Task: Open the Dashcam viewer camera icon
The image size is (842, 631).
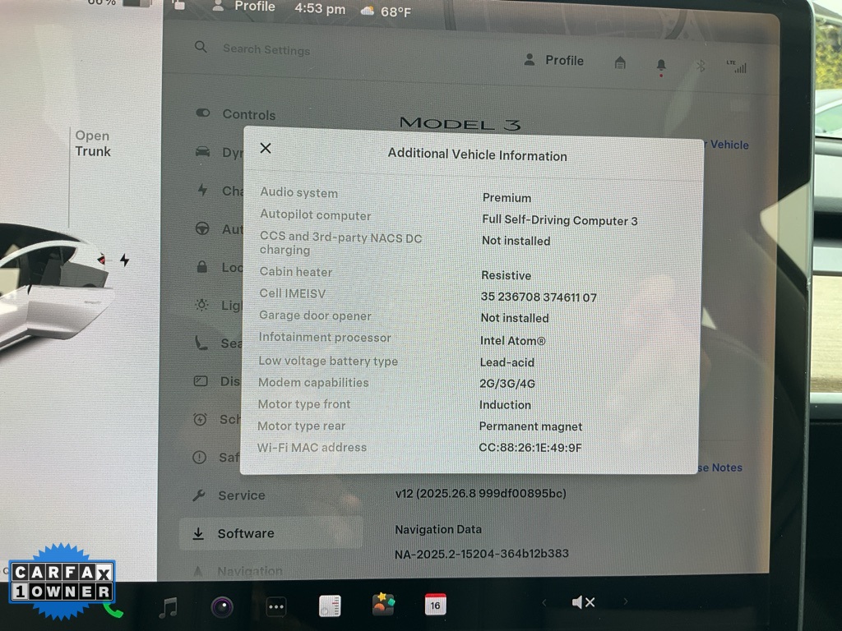Action: coord(222,606)
